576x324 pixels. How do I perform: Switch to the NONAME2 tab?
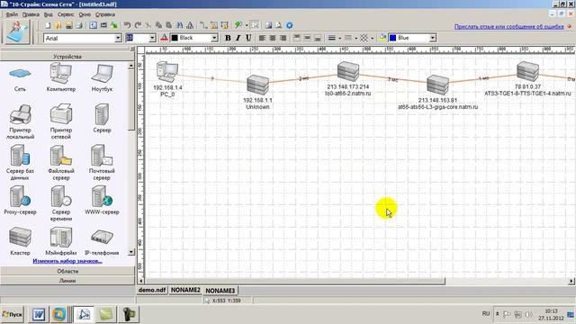[185, 290]
